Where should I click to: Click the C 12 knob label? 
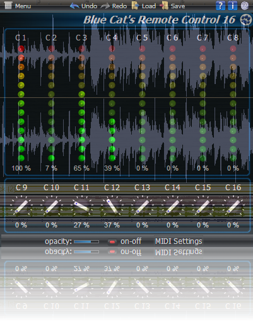point(112,188)
